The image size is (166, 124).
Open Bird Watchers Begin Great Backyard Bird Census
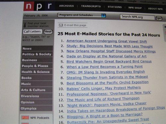(109, 62)
